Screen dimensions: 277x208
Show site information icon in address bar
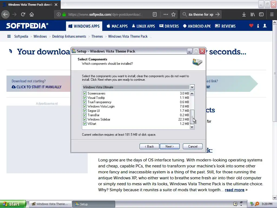tap(59, 14)
